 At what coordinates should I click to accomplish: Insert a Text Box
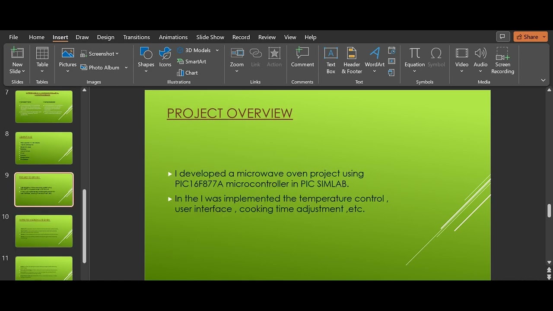click(331, 60)
